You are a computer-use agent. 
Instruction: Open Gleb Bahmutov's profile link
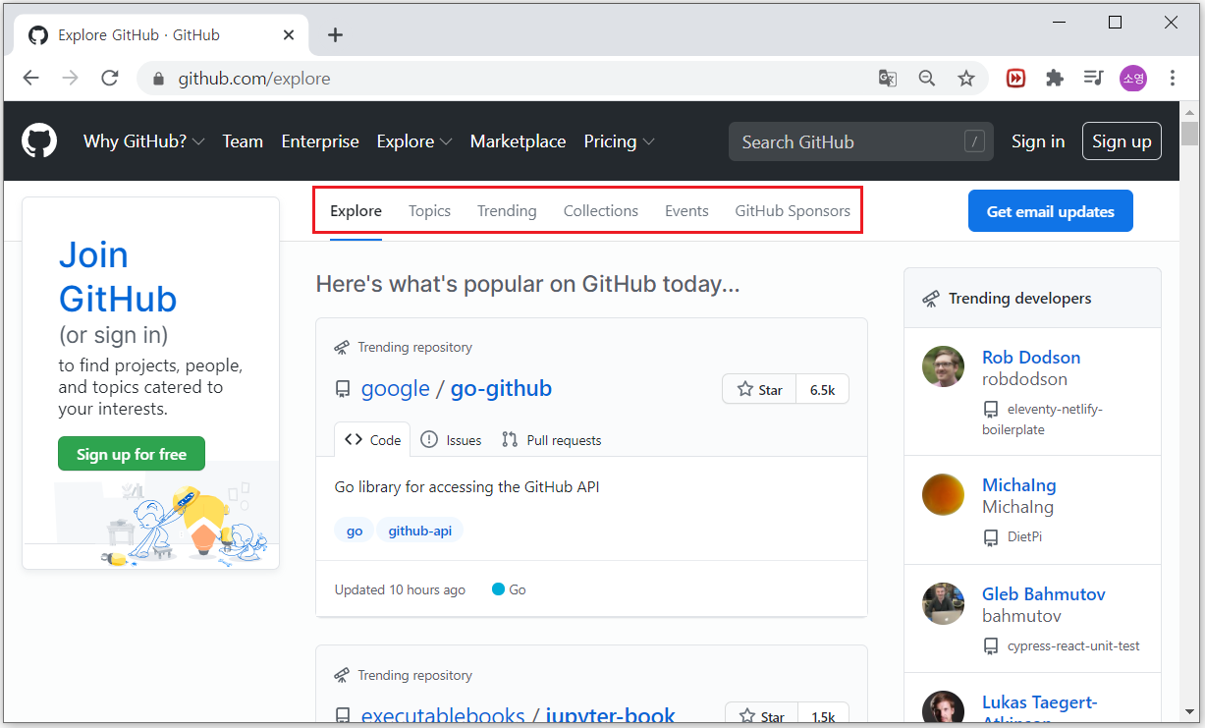(1044, 594)
